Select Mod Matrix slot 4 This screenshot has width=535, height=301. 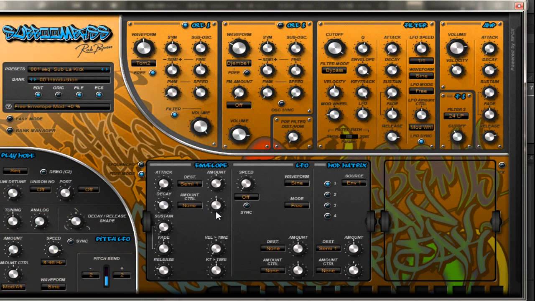327,216
